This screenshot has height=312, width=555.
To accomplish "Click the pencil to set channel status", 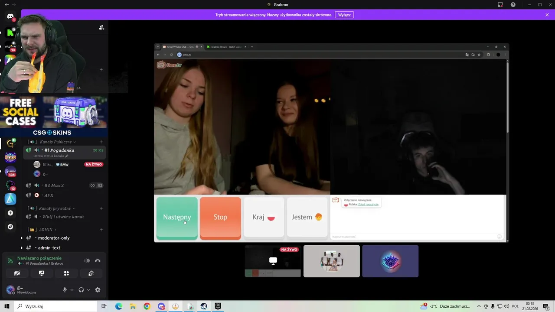I will [x=67, y=156].
